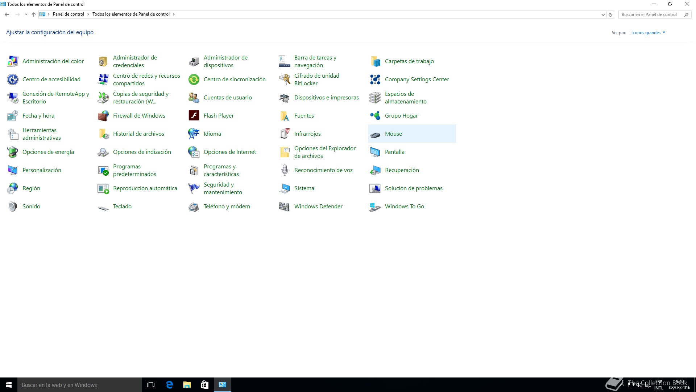Open the recent locations dropdown arrow

pos(26,15)
